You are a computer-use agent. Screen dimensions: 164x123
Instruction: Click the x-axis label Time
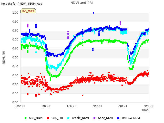point(145,110)
